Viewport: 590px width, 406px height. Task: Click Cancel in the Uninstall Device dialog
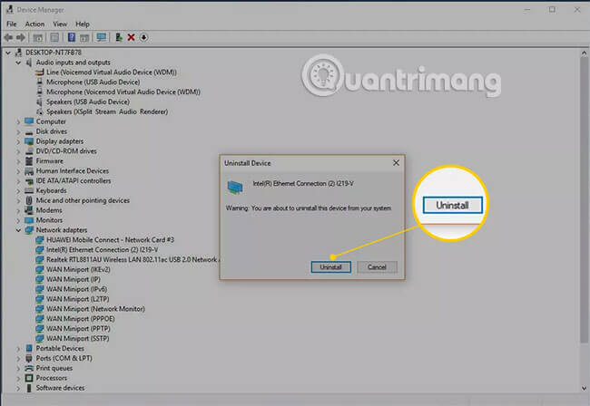tap(377, 267)
